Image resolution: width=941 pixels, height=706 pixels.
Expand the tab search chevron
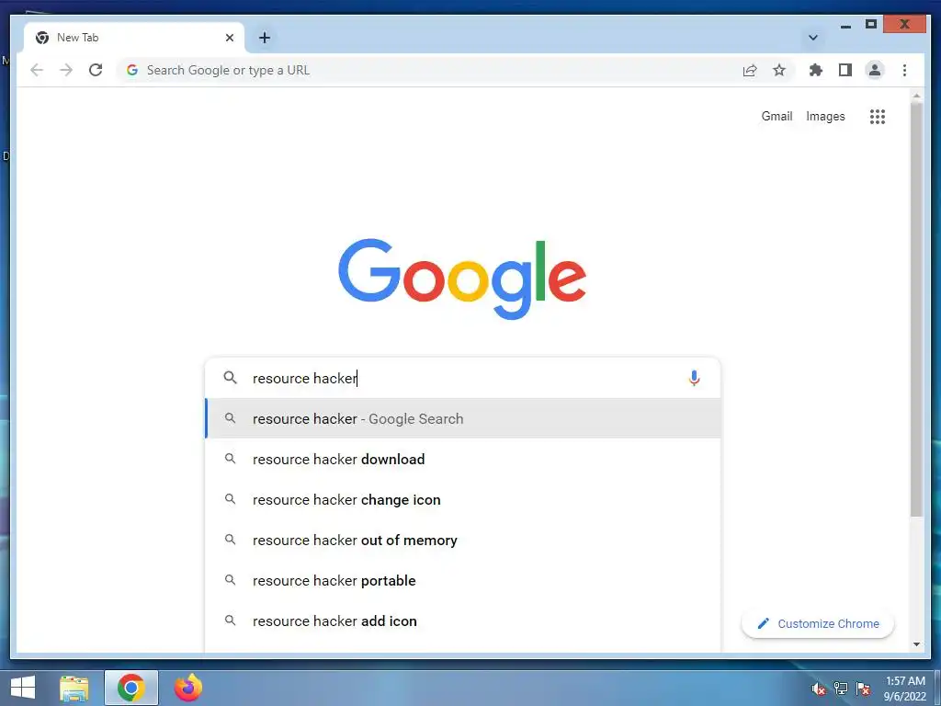tap(813, 38)
